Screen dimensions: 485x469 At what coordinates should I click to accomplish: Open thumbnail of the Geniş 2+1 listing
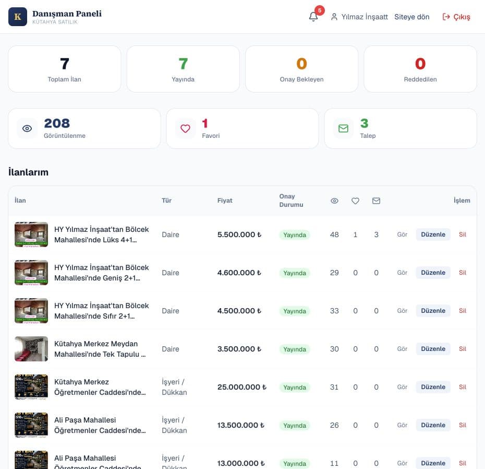[x=31, y=273]
